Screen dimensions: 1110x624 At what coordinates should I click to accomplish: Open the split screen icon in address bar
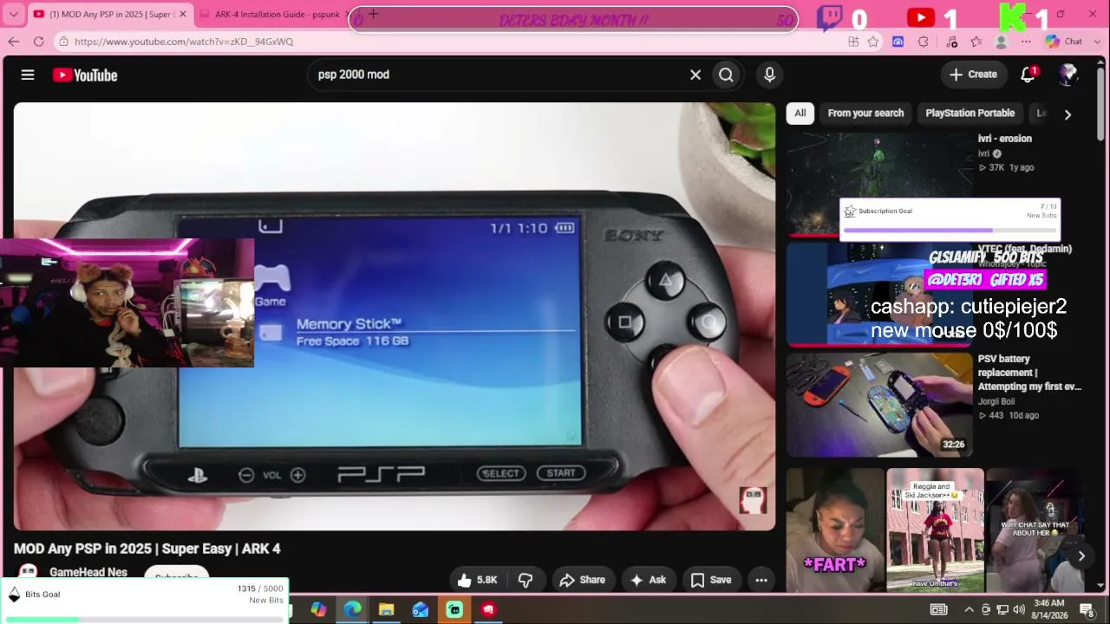(853, 42)
